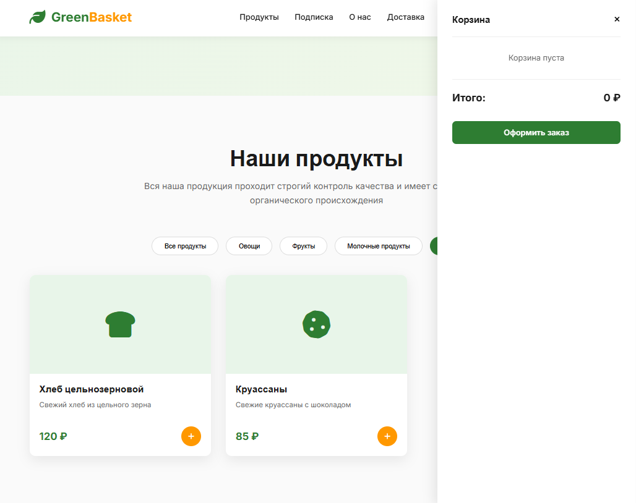Open the GreenBasket home link text
This screenshot has width=636, height=503.
(x=92, y=17)
